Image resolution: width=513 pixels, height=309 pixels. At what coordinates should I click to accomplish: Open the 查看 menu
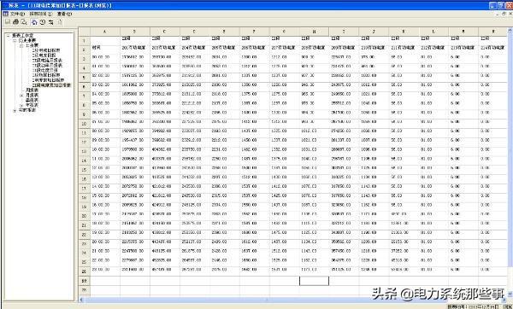click(x=64, y=14)
